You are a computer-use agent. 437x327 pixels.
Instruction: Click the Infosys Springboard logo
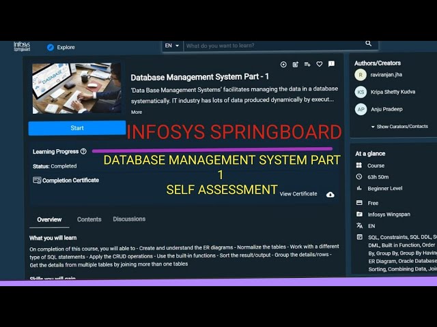click(22, 46)
